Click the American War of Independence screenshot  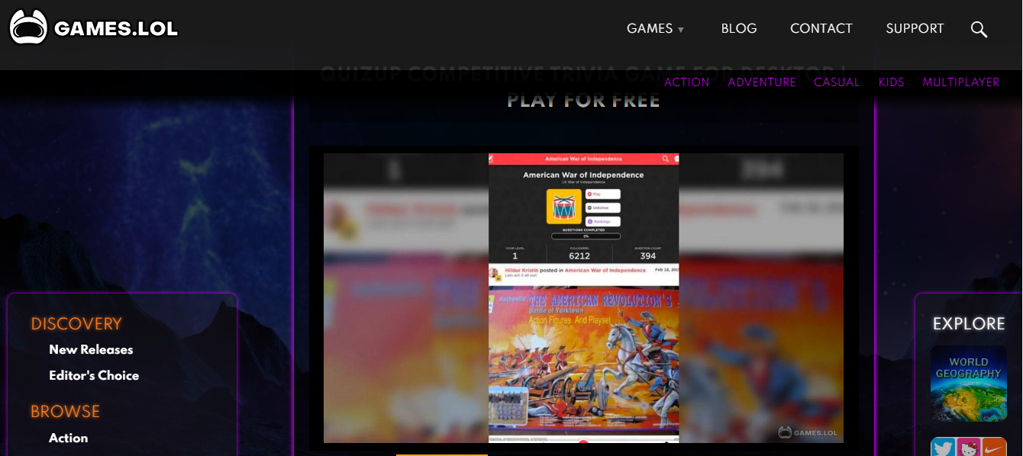pos(583,298)
